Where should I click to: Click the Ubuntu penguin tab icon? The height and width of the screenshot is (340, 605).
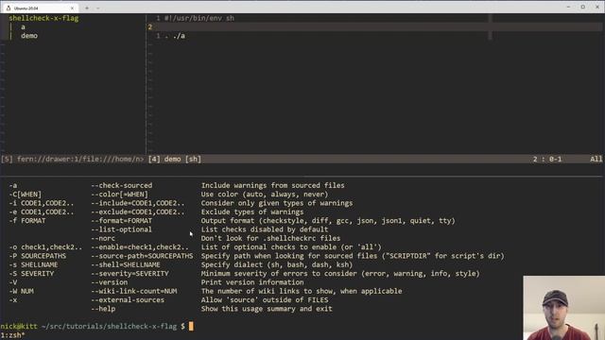(x=9, y=8)
